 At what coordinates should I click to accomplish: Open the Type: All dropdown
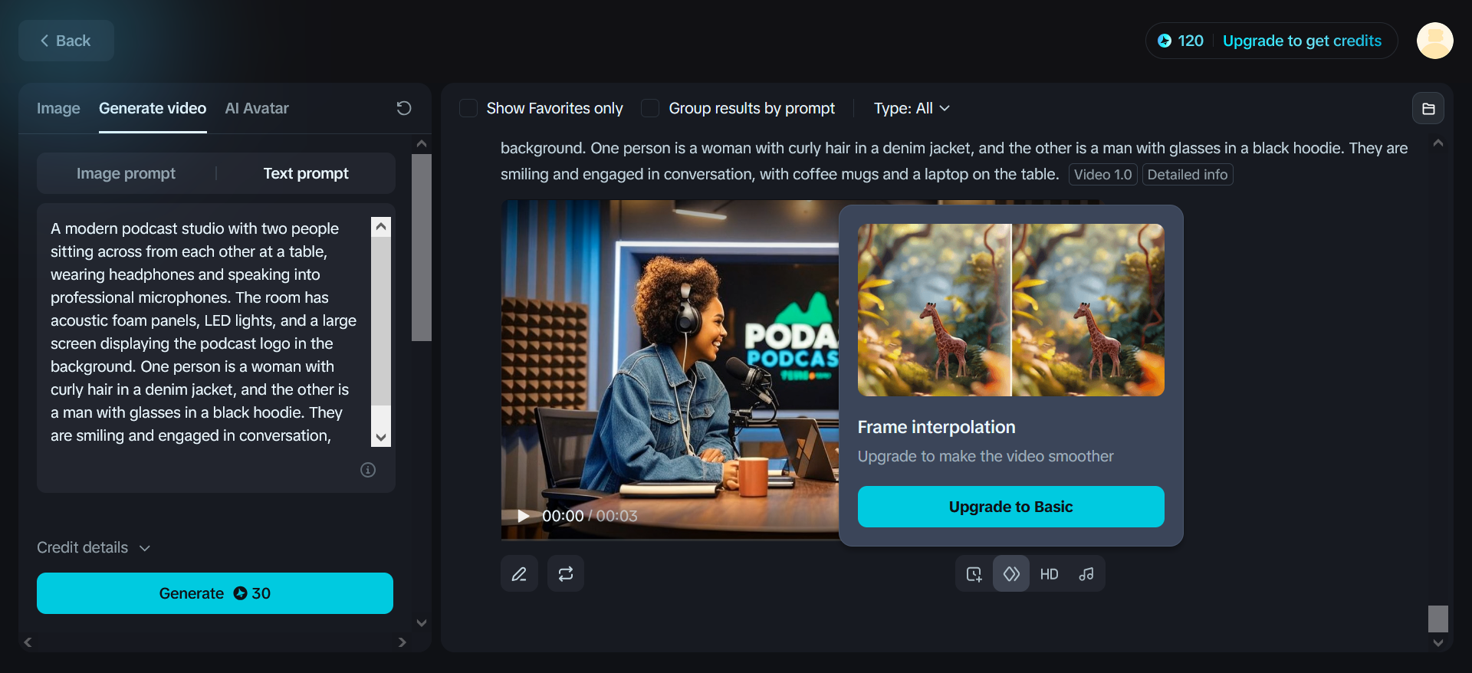912,108
